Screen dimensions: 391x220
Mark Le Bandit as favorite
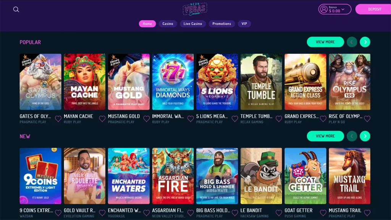(279, 213)
